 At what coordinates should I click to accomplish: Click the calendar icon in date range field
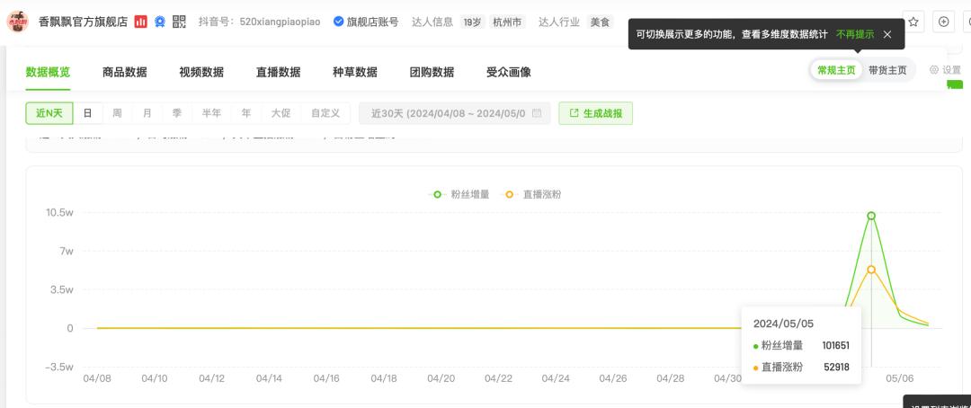pyautogui.click(x=537, y=113)
